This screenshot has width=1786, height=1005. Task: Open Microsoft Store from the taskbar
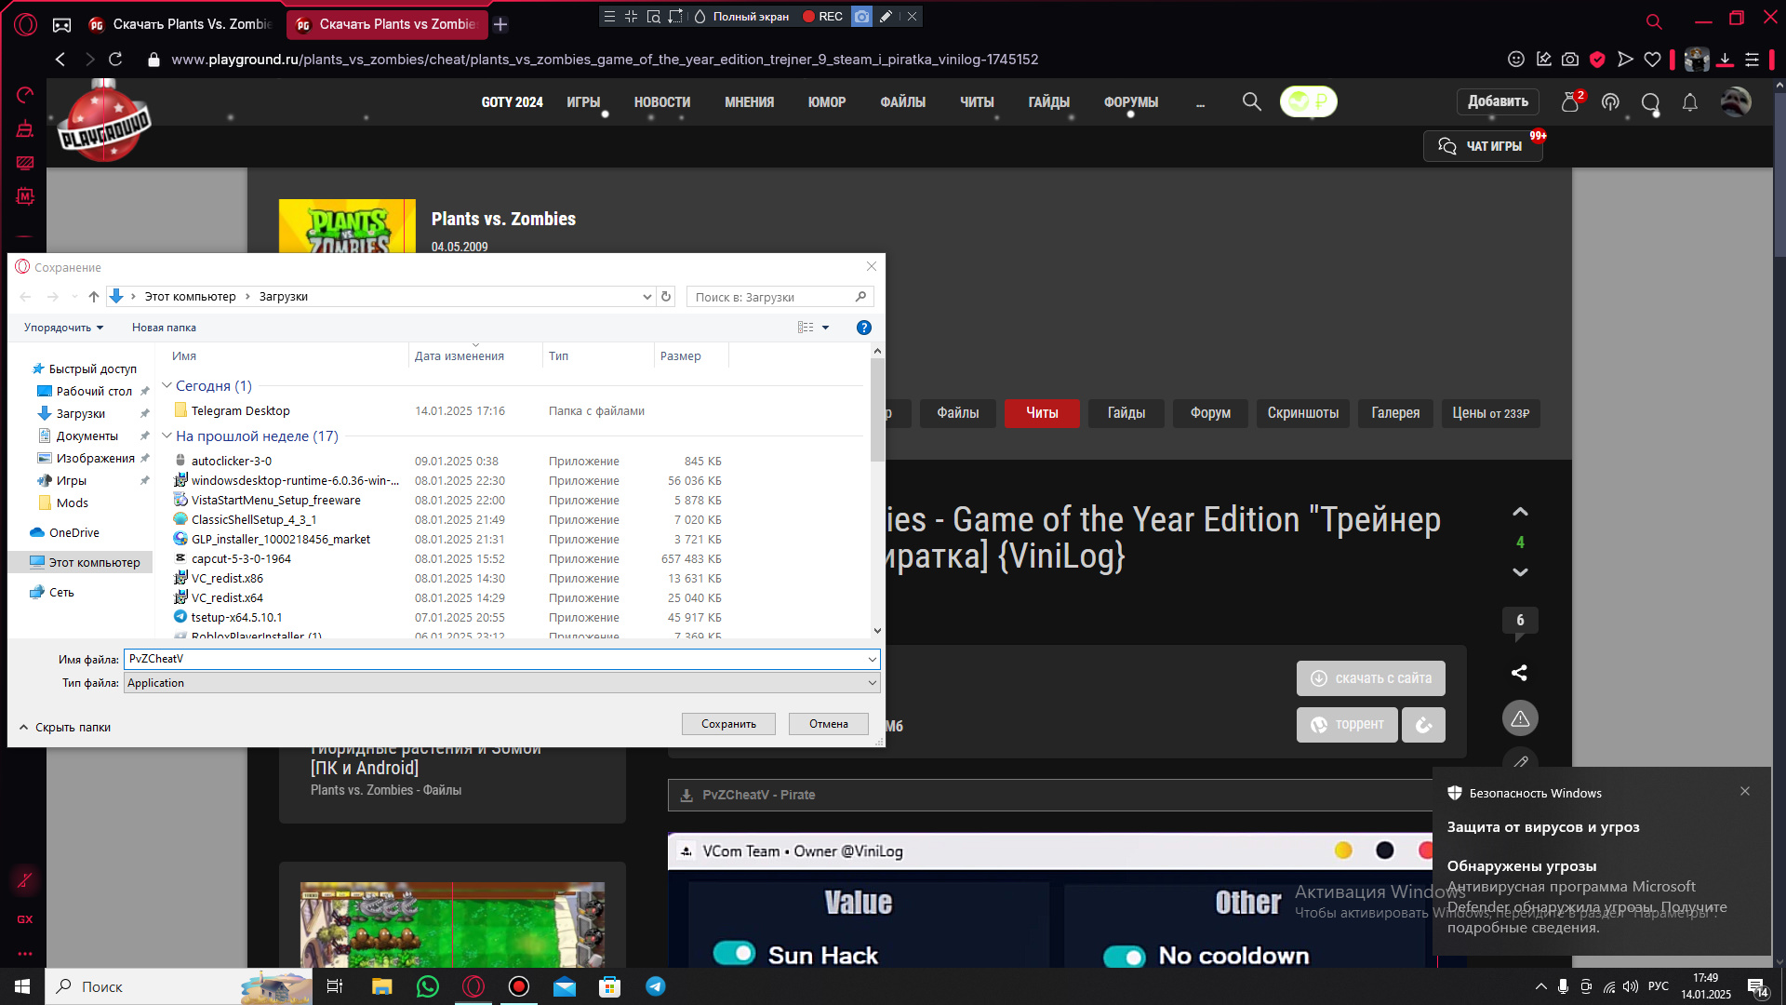[609, 986]
